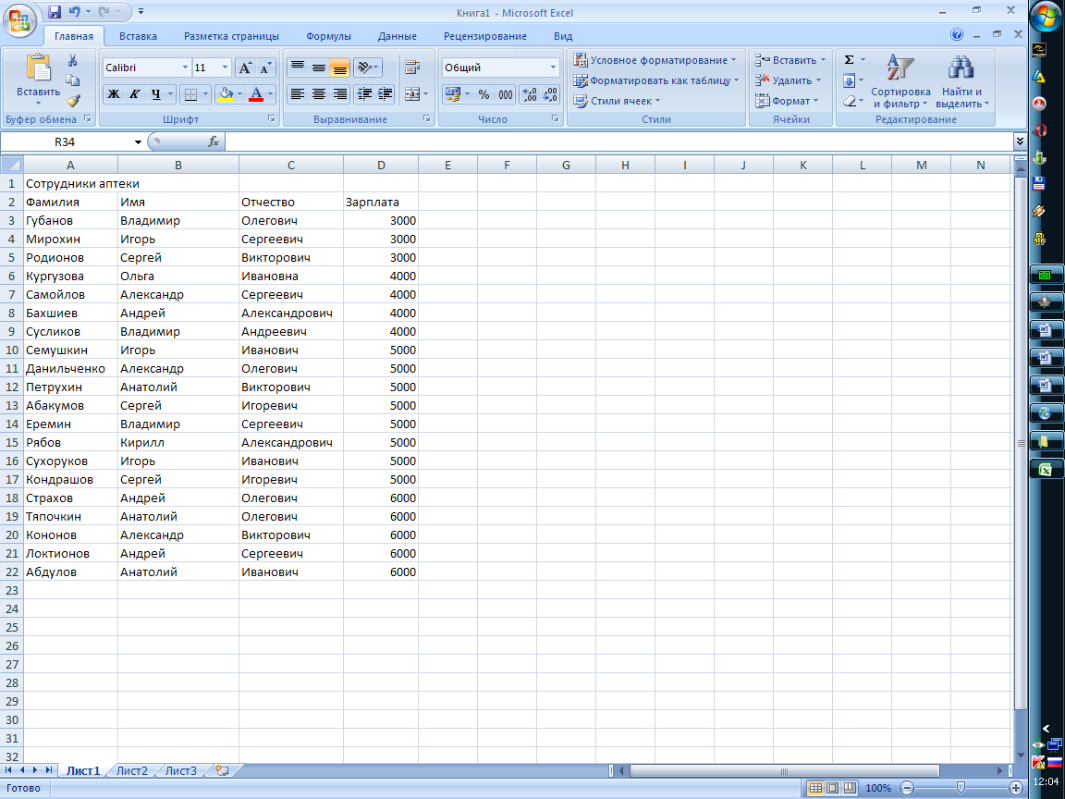Cut selection with scissors icon

[73, 61]
